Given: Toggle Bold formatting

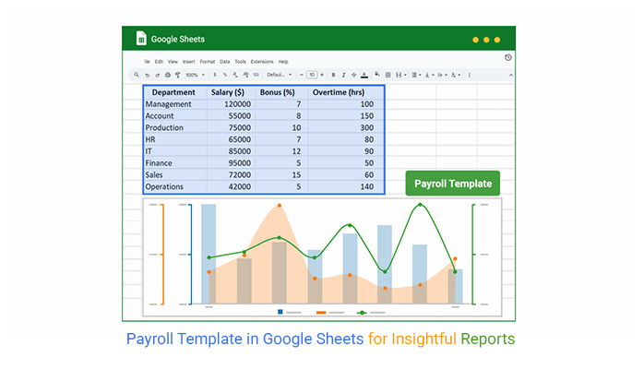Looking at the screenshot, I should (333, 75).
